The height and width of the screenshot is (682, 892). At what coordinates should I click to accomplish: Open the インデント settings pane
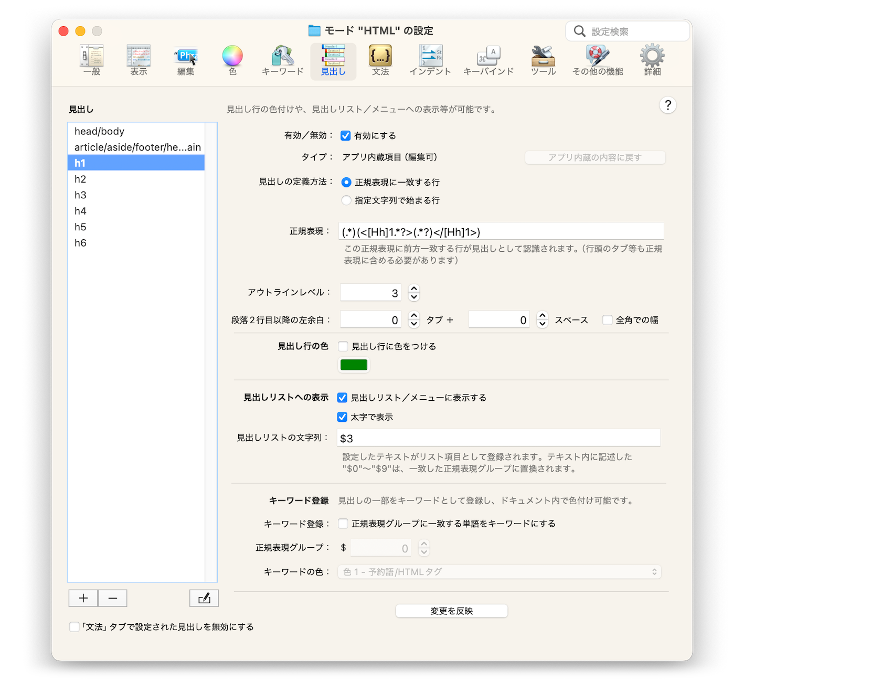pos(430,60)
